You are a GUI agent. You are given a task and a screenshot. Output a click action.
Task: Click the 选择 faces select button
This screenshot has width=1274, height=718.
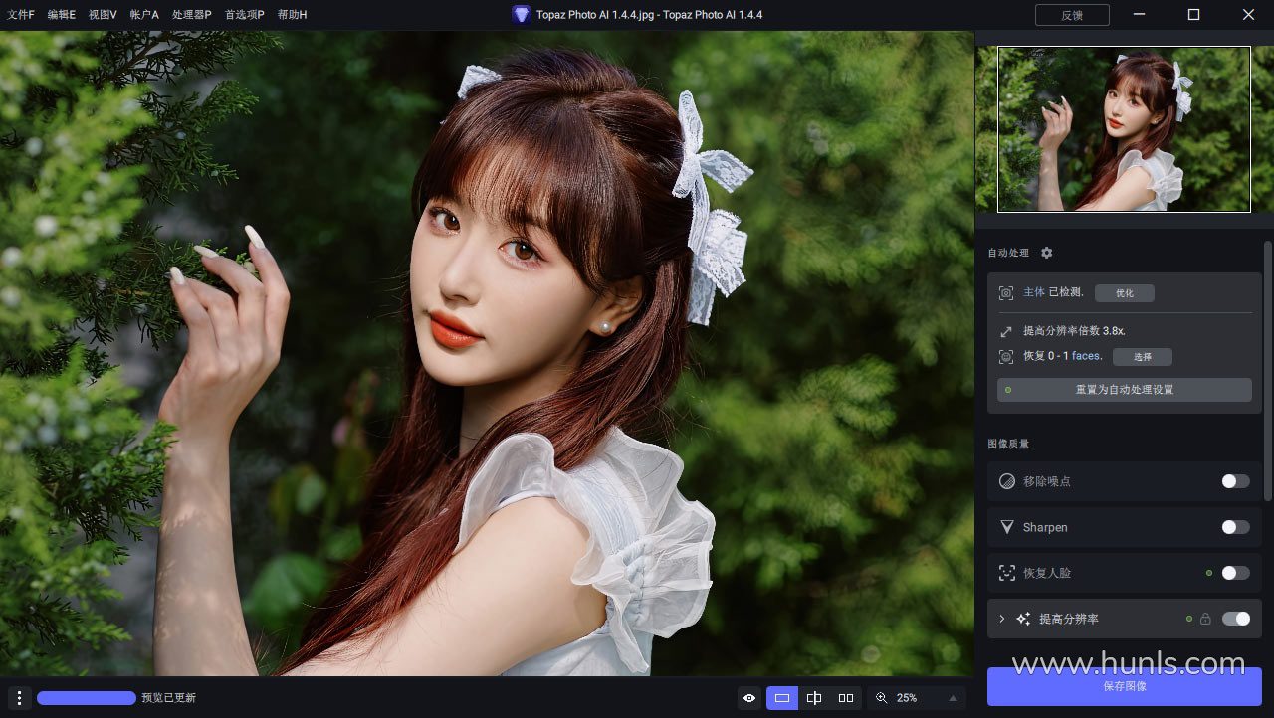click(x=1143, y=356)
